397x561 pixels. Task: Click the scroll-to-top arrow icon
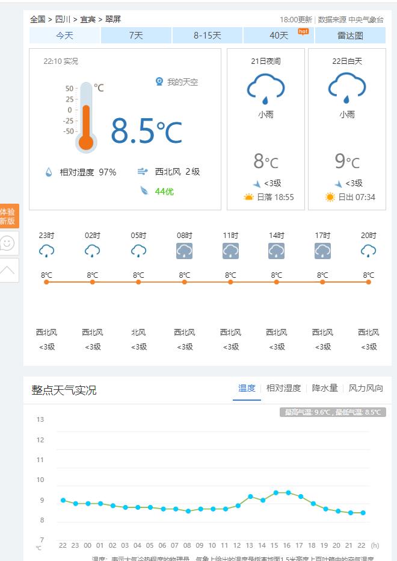coord(8,270)
